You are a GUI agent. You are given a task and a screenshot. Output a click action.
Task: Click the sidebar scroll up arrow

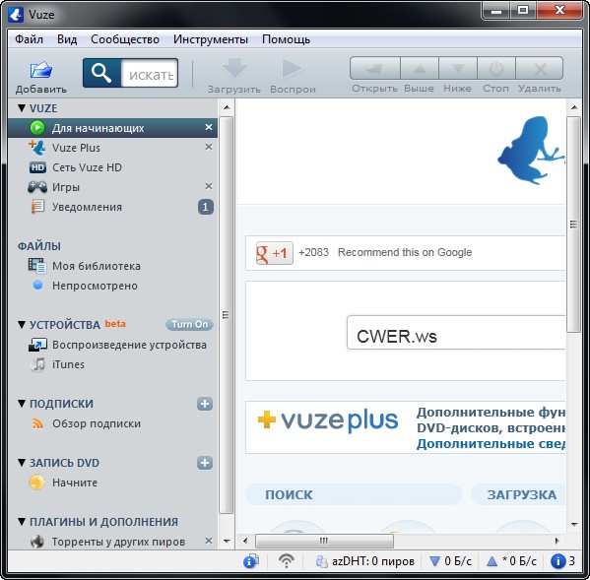coord(227,107)
